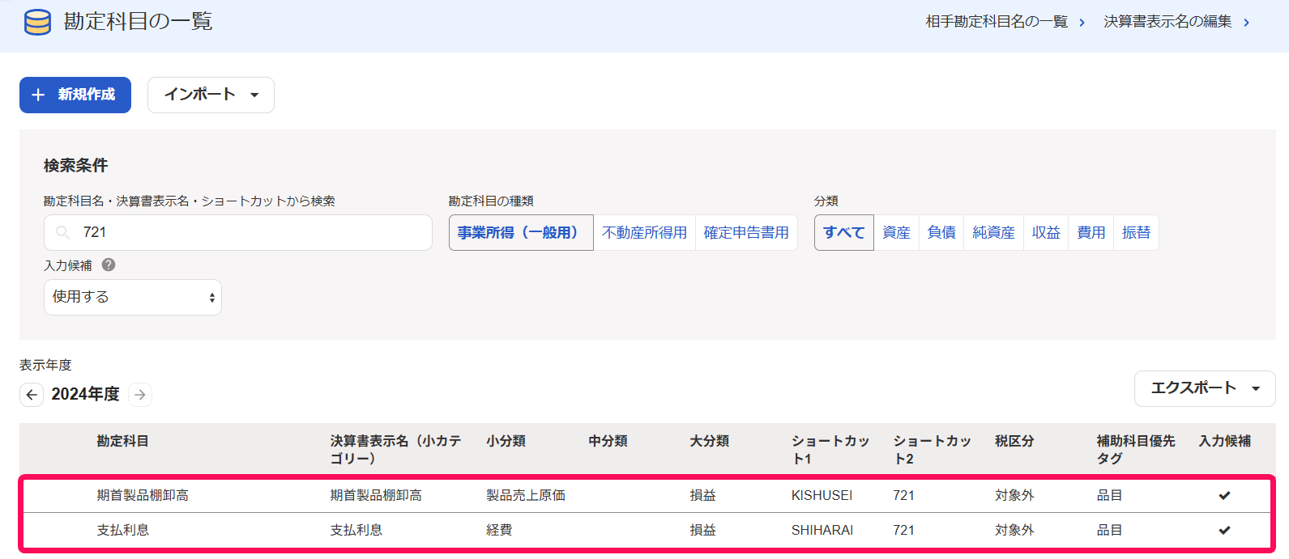Filter category by 負債
Image resolution: width=1289 pixels, height=559 pixels.
[x=941, y=232]
